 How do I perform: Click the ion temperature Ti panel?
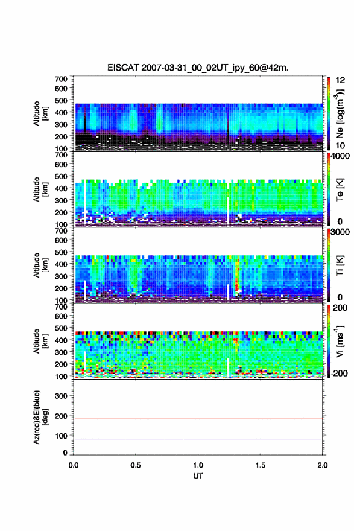click(x=198, y=265)
